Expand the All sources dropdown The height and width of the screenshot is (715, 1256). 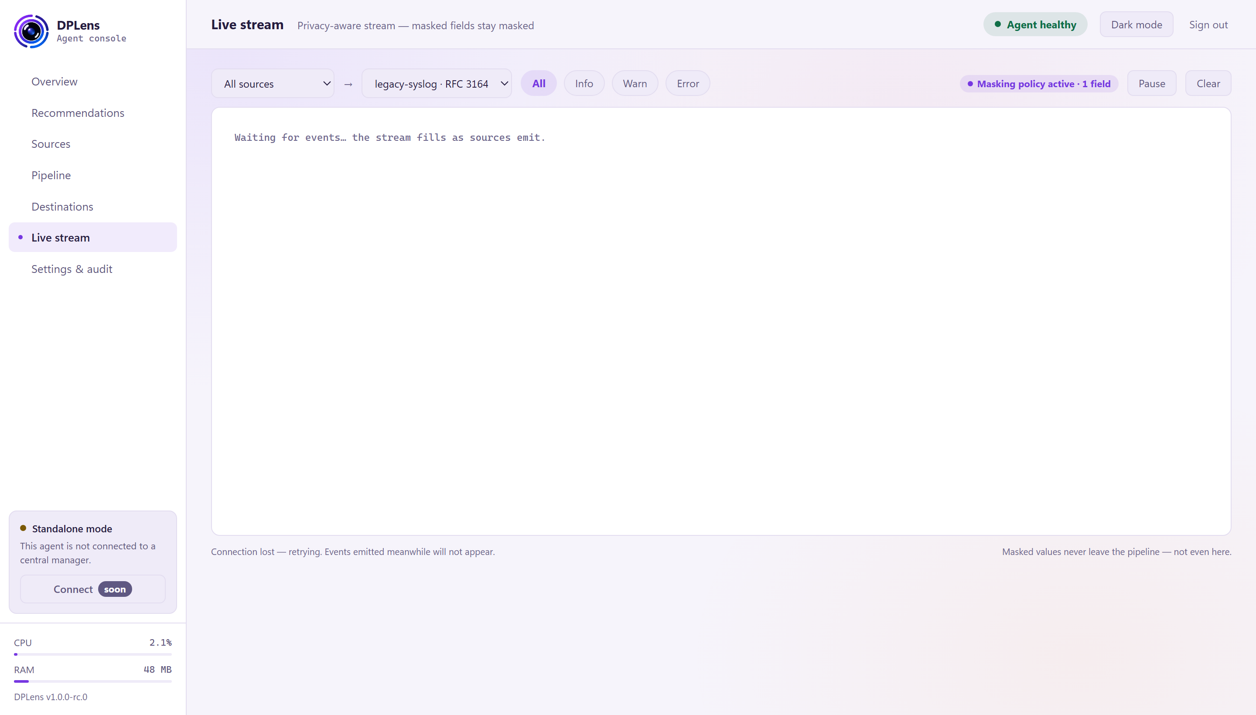click(x=273, y=83)
